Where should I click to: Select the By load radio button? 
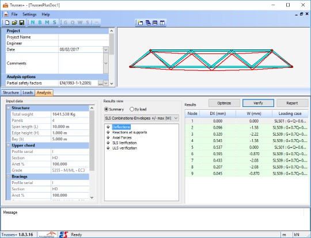coord(132,109)
